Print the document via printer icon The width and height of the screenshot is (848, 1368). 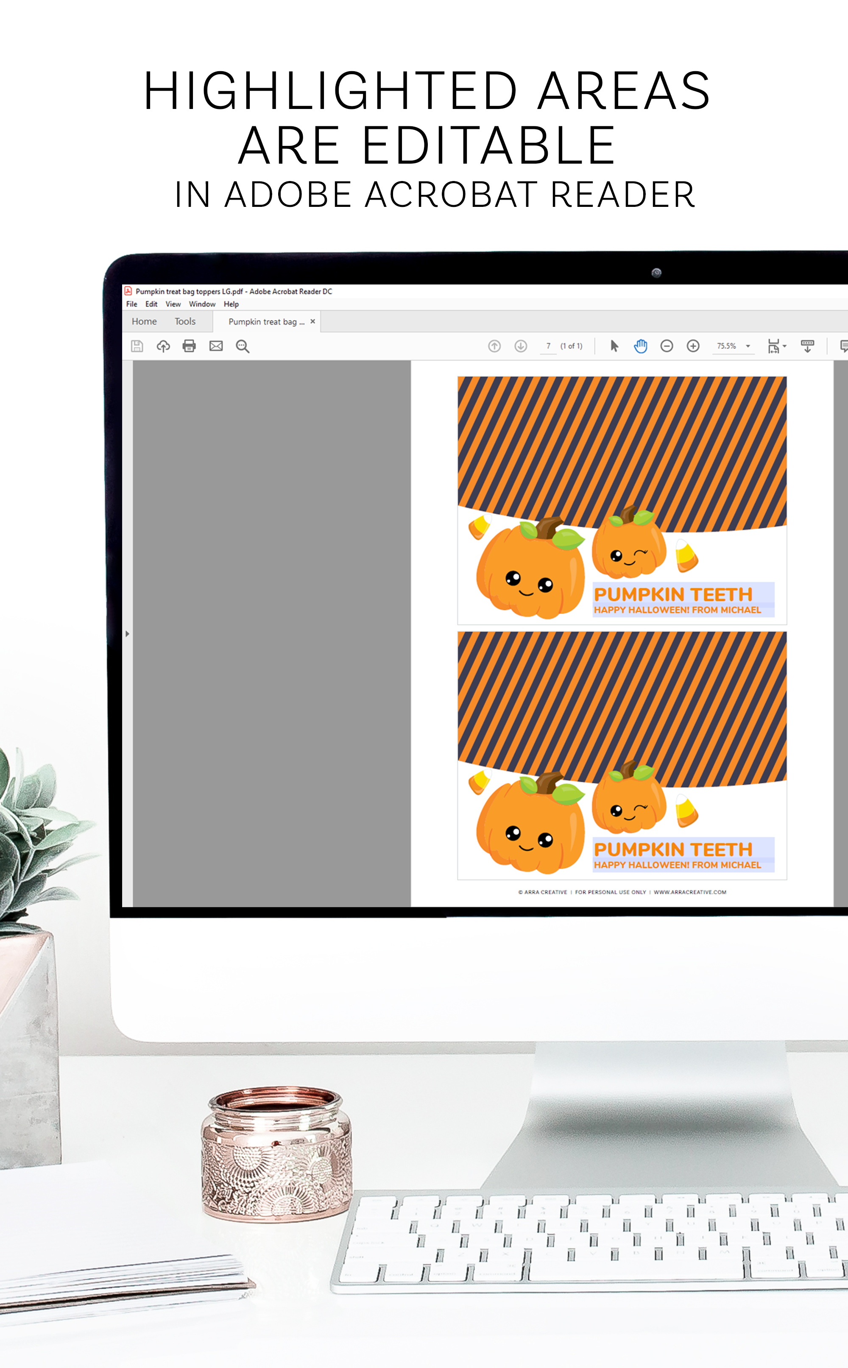coord(190,346)
